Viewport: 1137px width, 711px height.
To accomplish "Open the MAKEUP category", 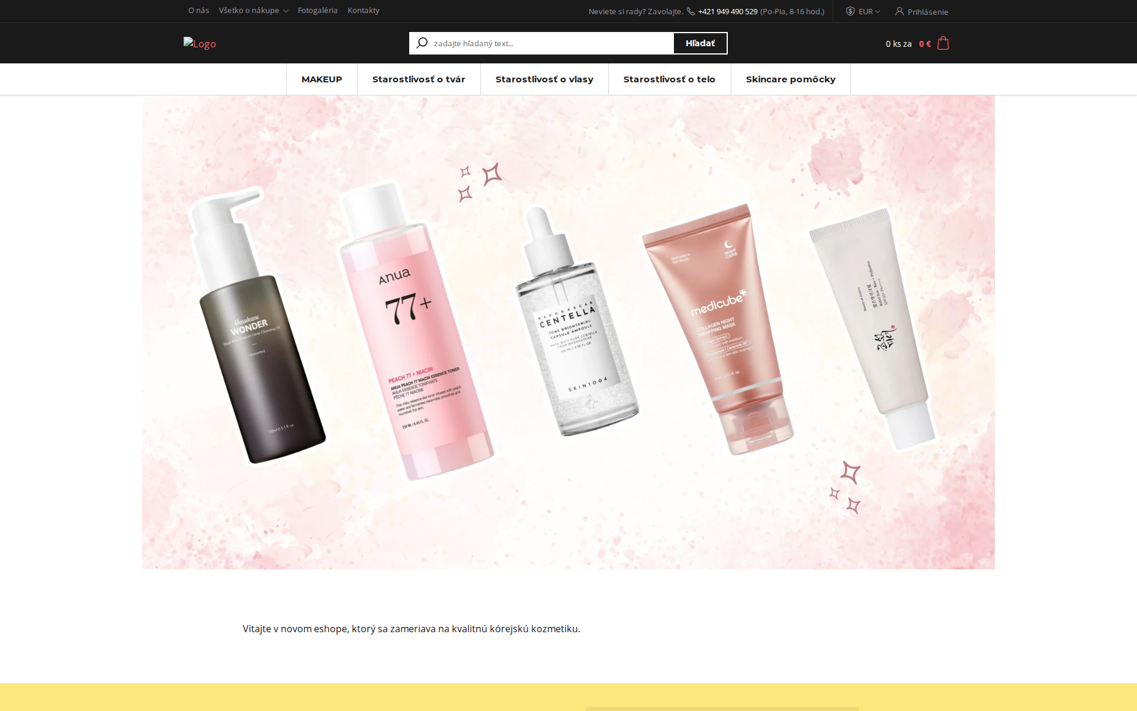I will (322, 79).
